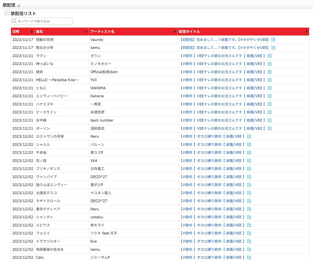Screen dimensions: 313x261
Task: Open external link icon in 神っぽいな row
Action: pos(270,64)
